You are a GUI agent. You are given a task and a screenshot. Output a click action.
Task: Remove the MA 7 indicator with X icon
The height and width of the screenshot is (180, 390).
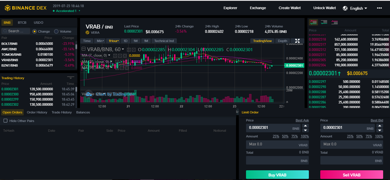click(x=125, y=55)
